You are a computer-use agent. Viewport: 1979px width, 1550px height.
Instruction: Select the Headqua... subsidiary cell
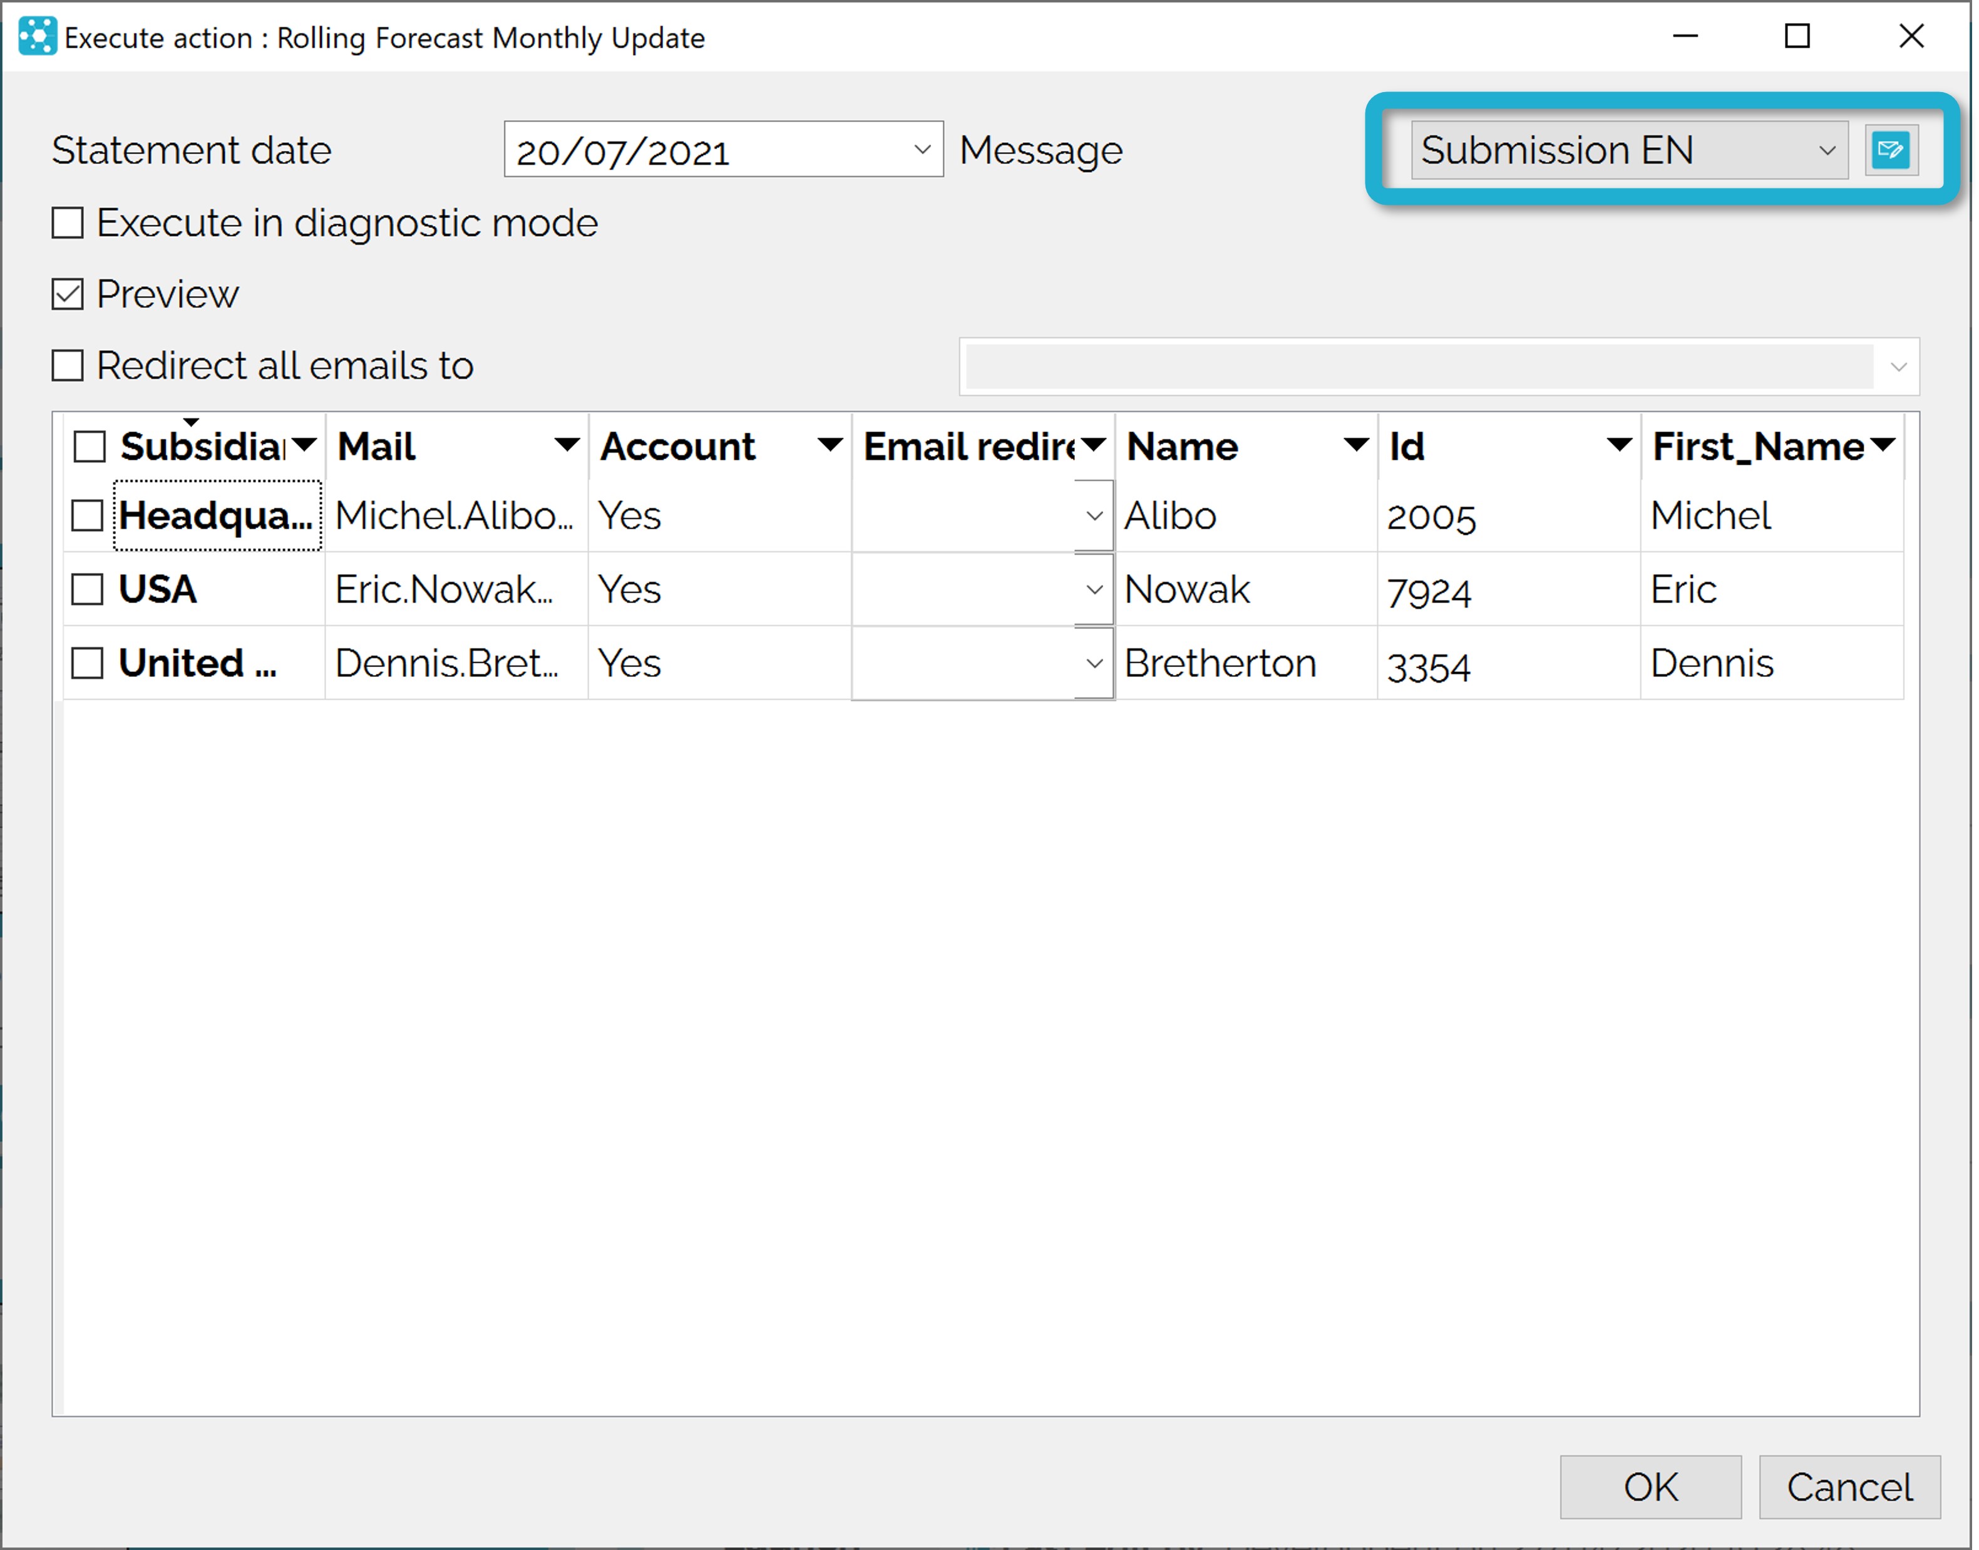pyautogui.click(x=218, y=515)
